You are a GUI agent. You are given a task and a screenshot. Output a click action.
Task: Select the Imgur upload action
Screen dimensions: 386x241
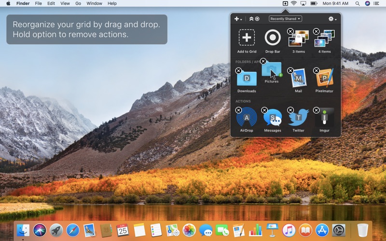[325, 117]
